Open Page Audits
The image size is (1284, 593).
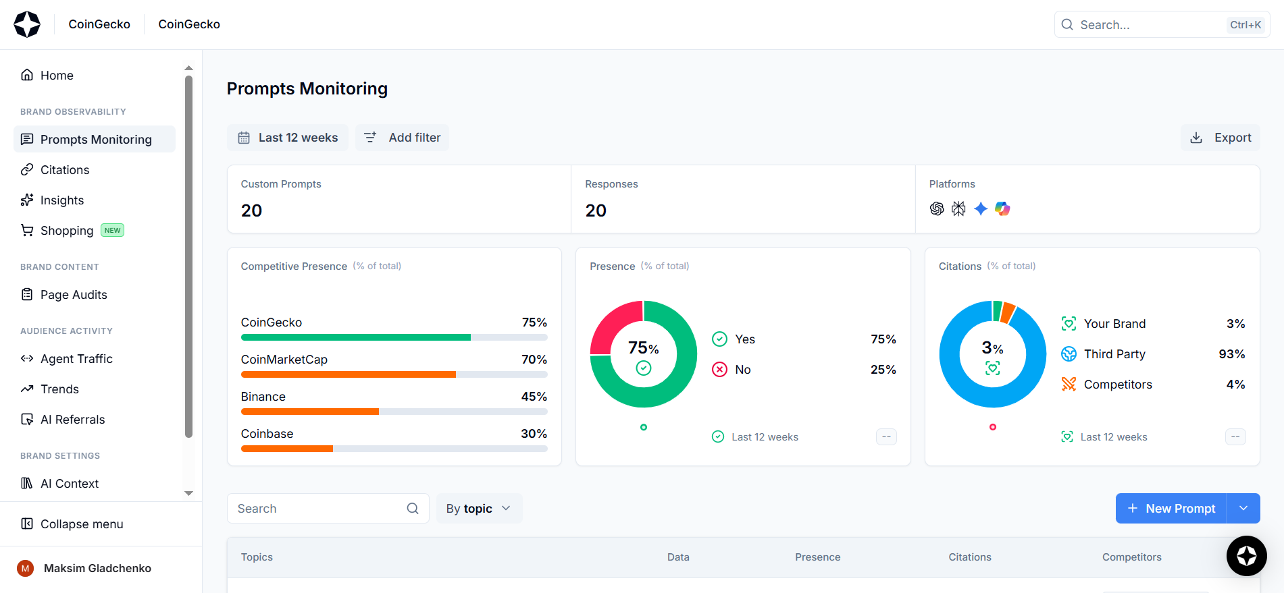point(95,295)
